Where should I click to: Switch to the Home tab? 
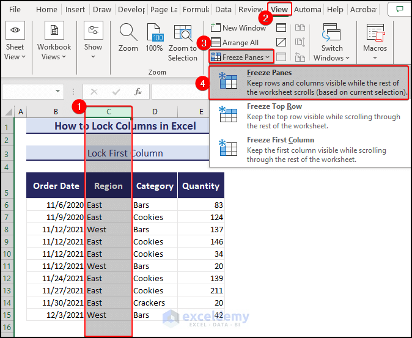tap(46, 10)
